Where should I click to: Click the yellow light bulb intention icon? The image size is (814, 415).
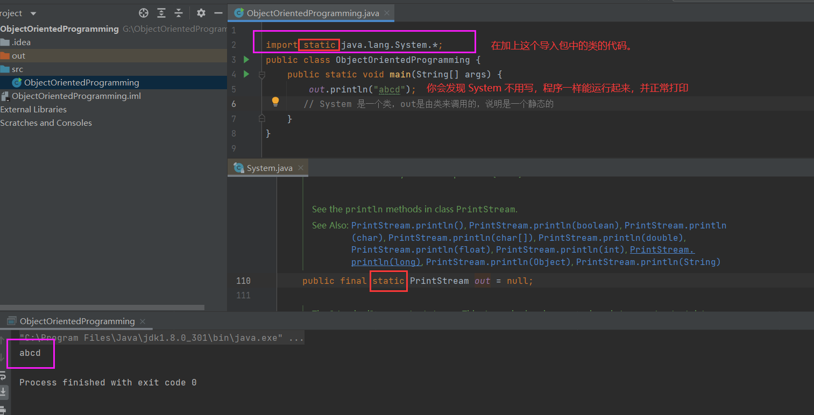click(275, 101)
